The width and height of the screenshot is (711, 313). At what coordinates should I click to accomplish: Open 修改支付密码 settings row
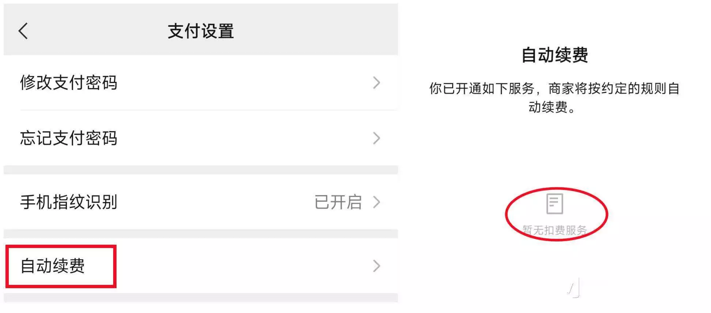[201, 83]
